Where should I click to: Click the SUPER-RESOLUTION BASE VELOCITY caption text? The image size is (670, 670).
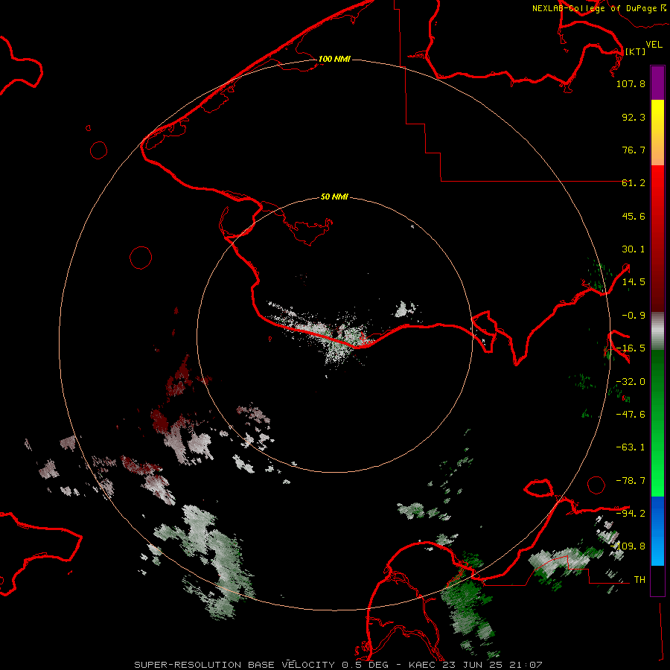234,665
